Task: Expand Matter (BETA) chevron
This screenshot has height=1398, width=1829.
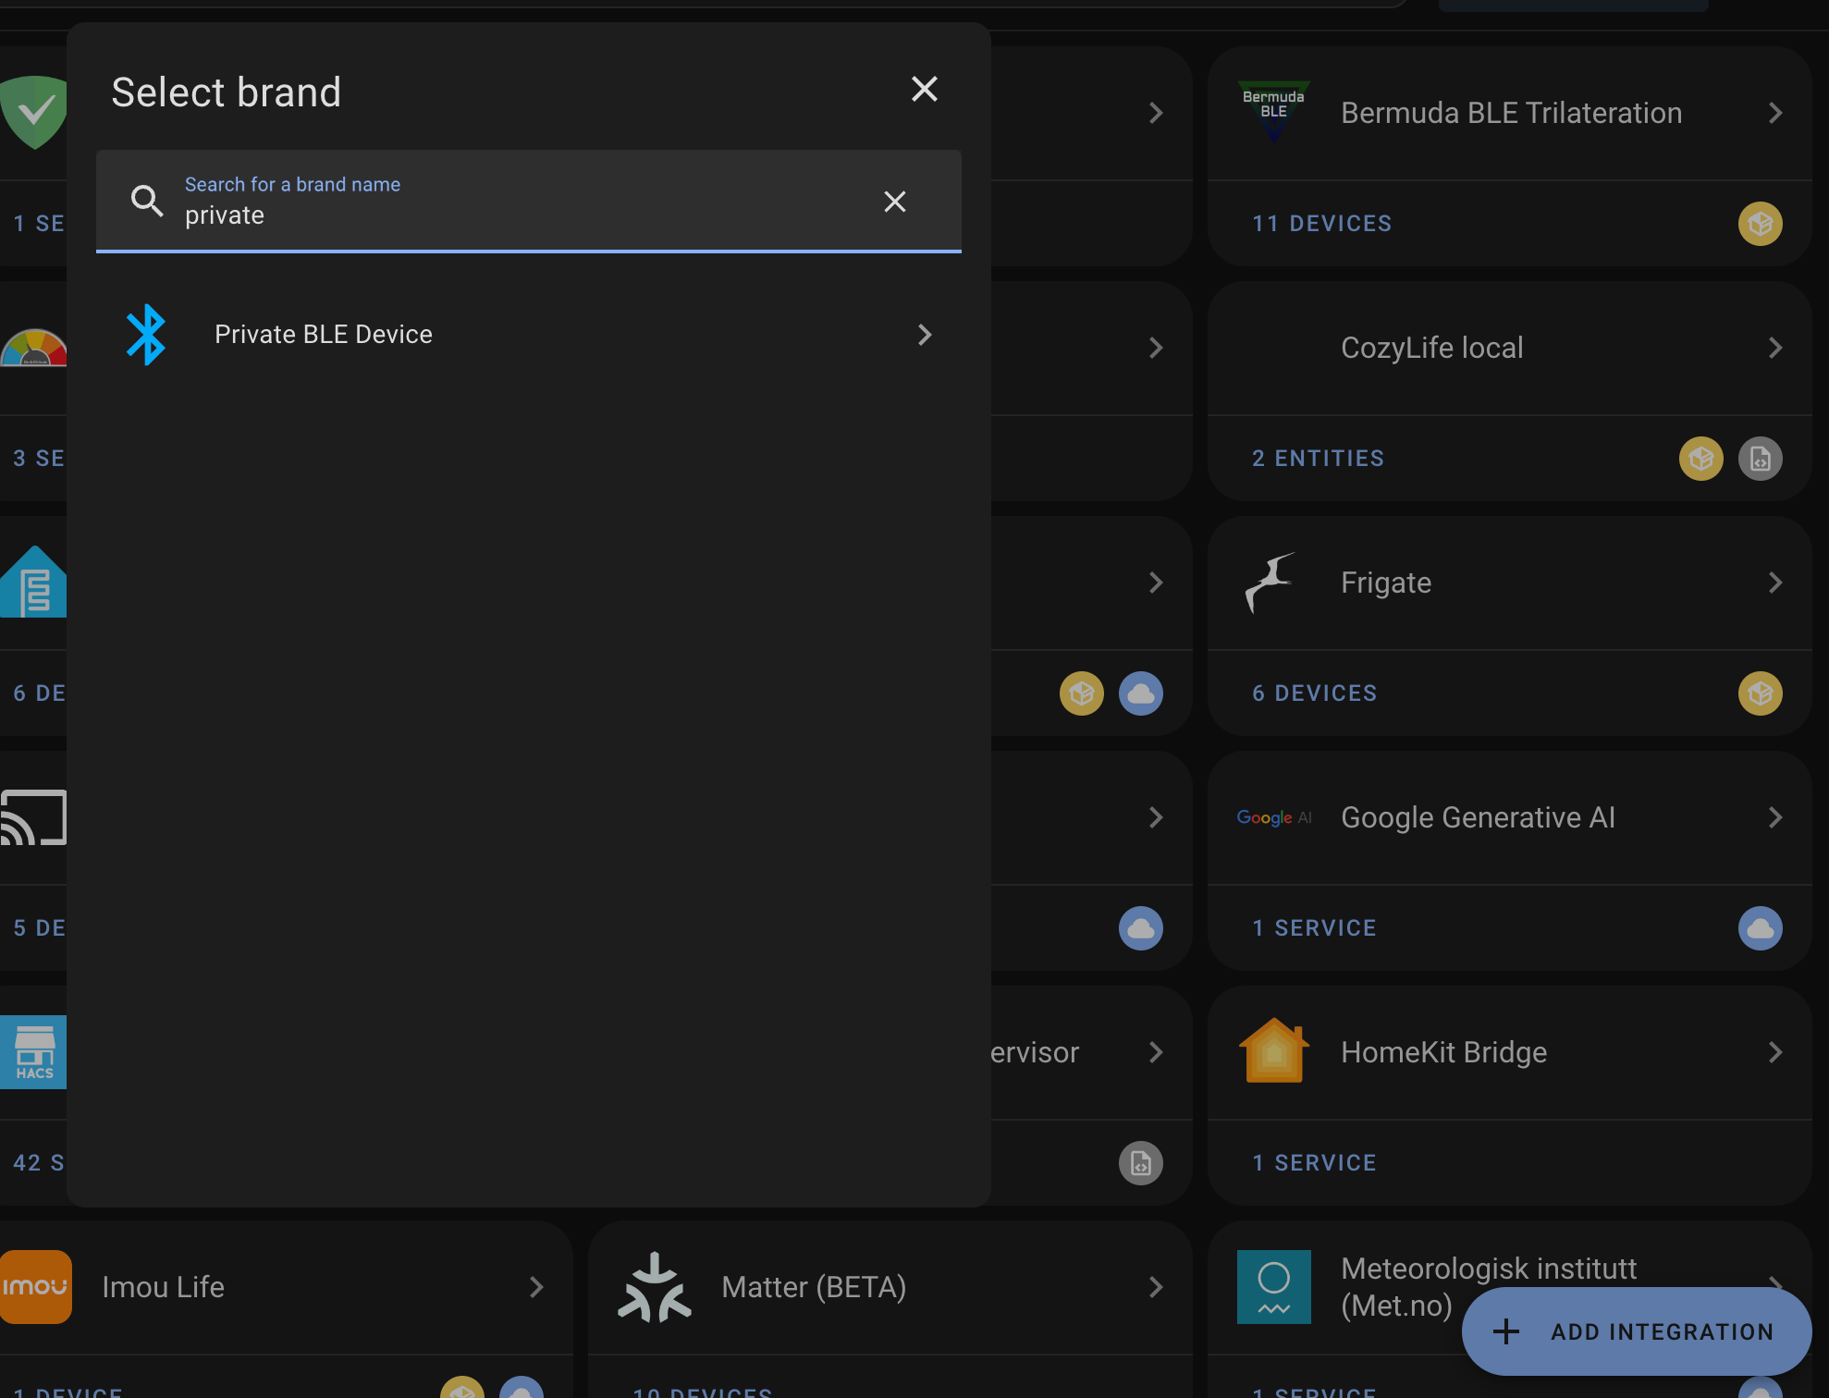Action: pos(1155,1287)
